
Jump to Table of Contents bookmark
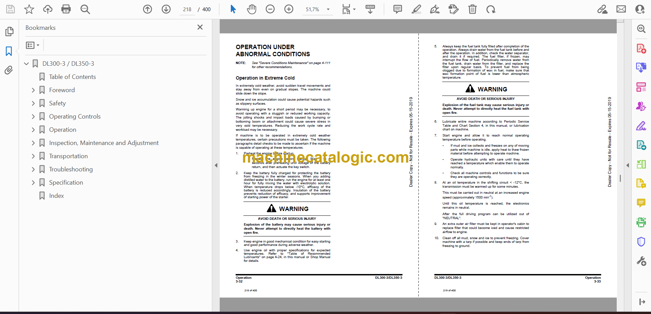coord(72,77)
